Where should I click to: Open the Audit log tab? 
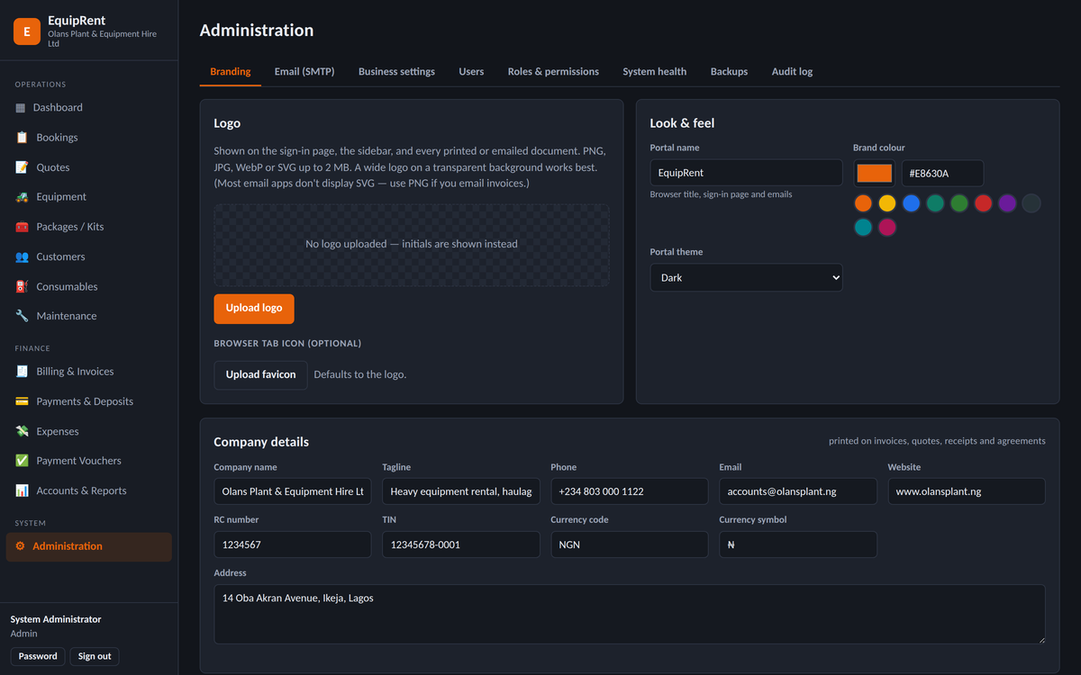[x=792, y=72]
